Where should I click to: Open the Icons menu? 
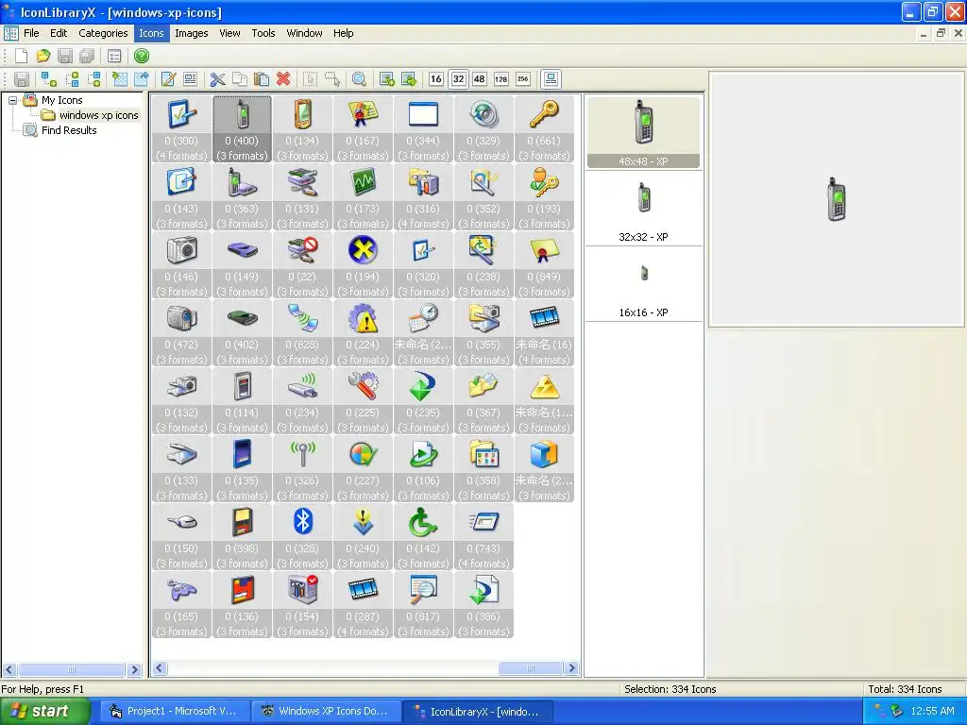(151, 33)
